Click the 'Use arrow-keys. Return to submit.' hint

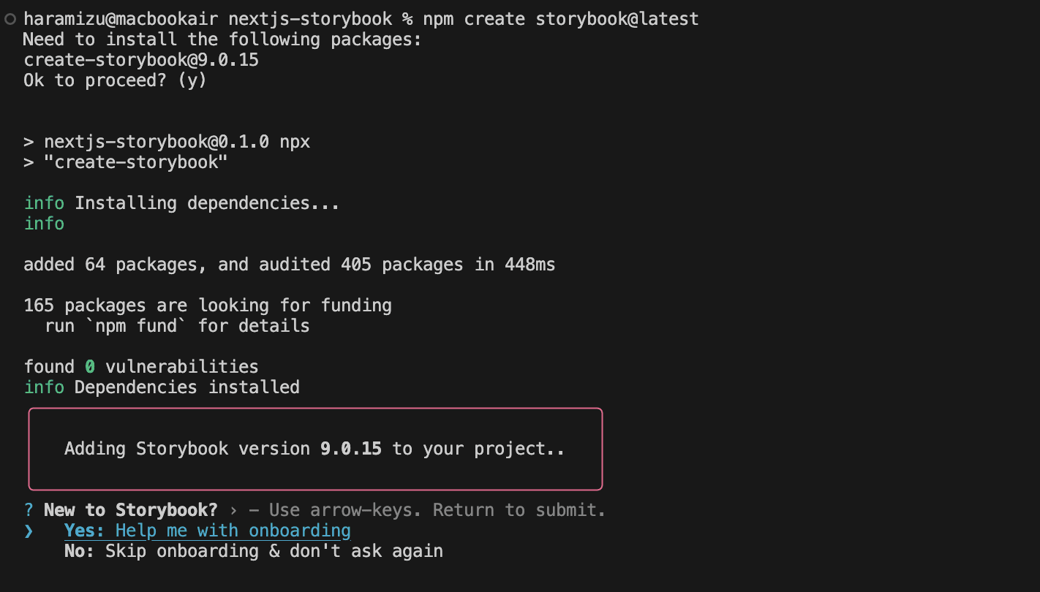tap(437, 509)
